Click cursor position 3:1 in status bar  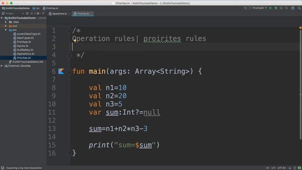point(268,168)
